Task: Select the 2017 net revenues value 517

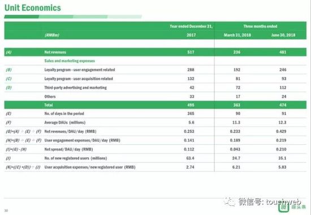Action: click(191, 52)
